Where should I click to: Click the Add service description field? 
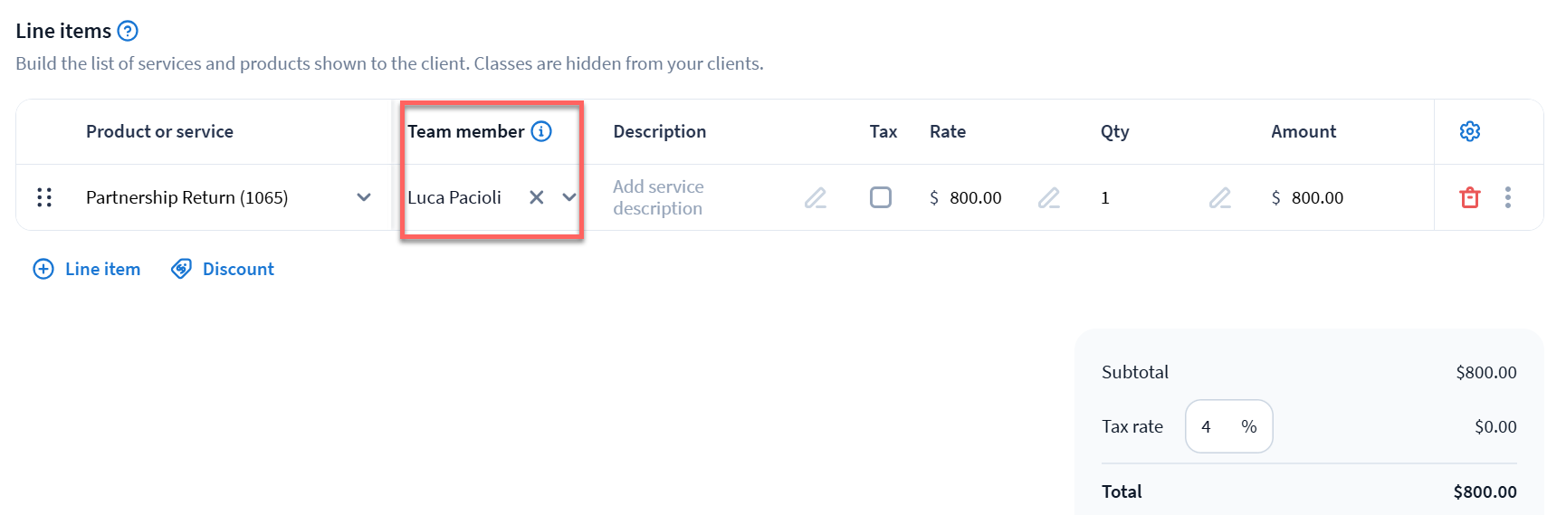tap(658, 197)
